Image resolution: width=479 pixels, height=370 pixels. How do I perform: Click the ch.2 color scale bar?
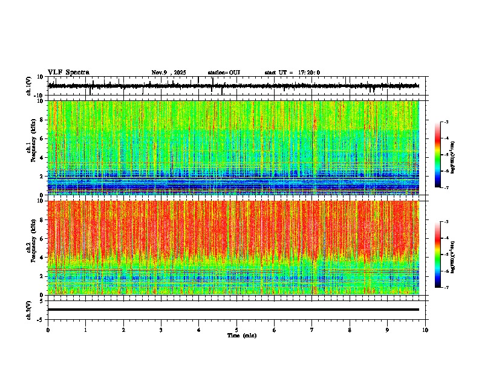tap(438, 255)
